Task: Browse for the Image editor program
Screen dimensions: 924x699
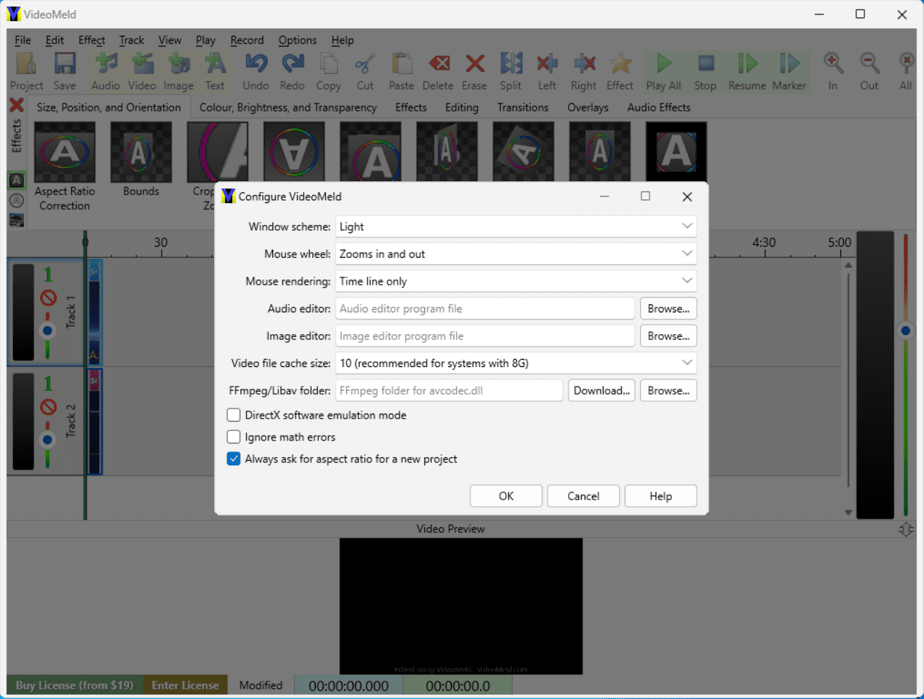Action: [x=668, y=336]
